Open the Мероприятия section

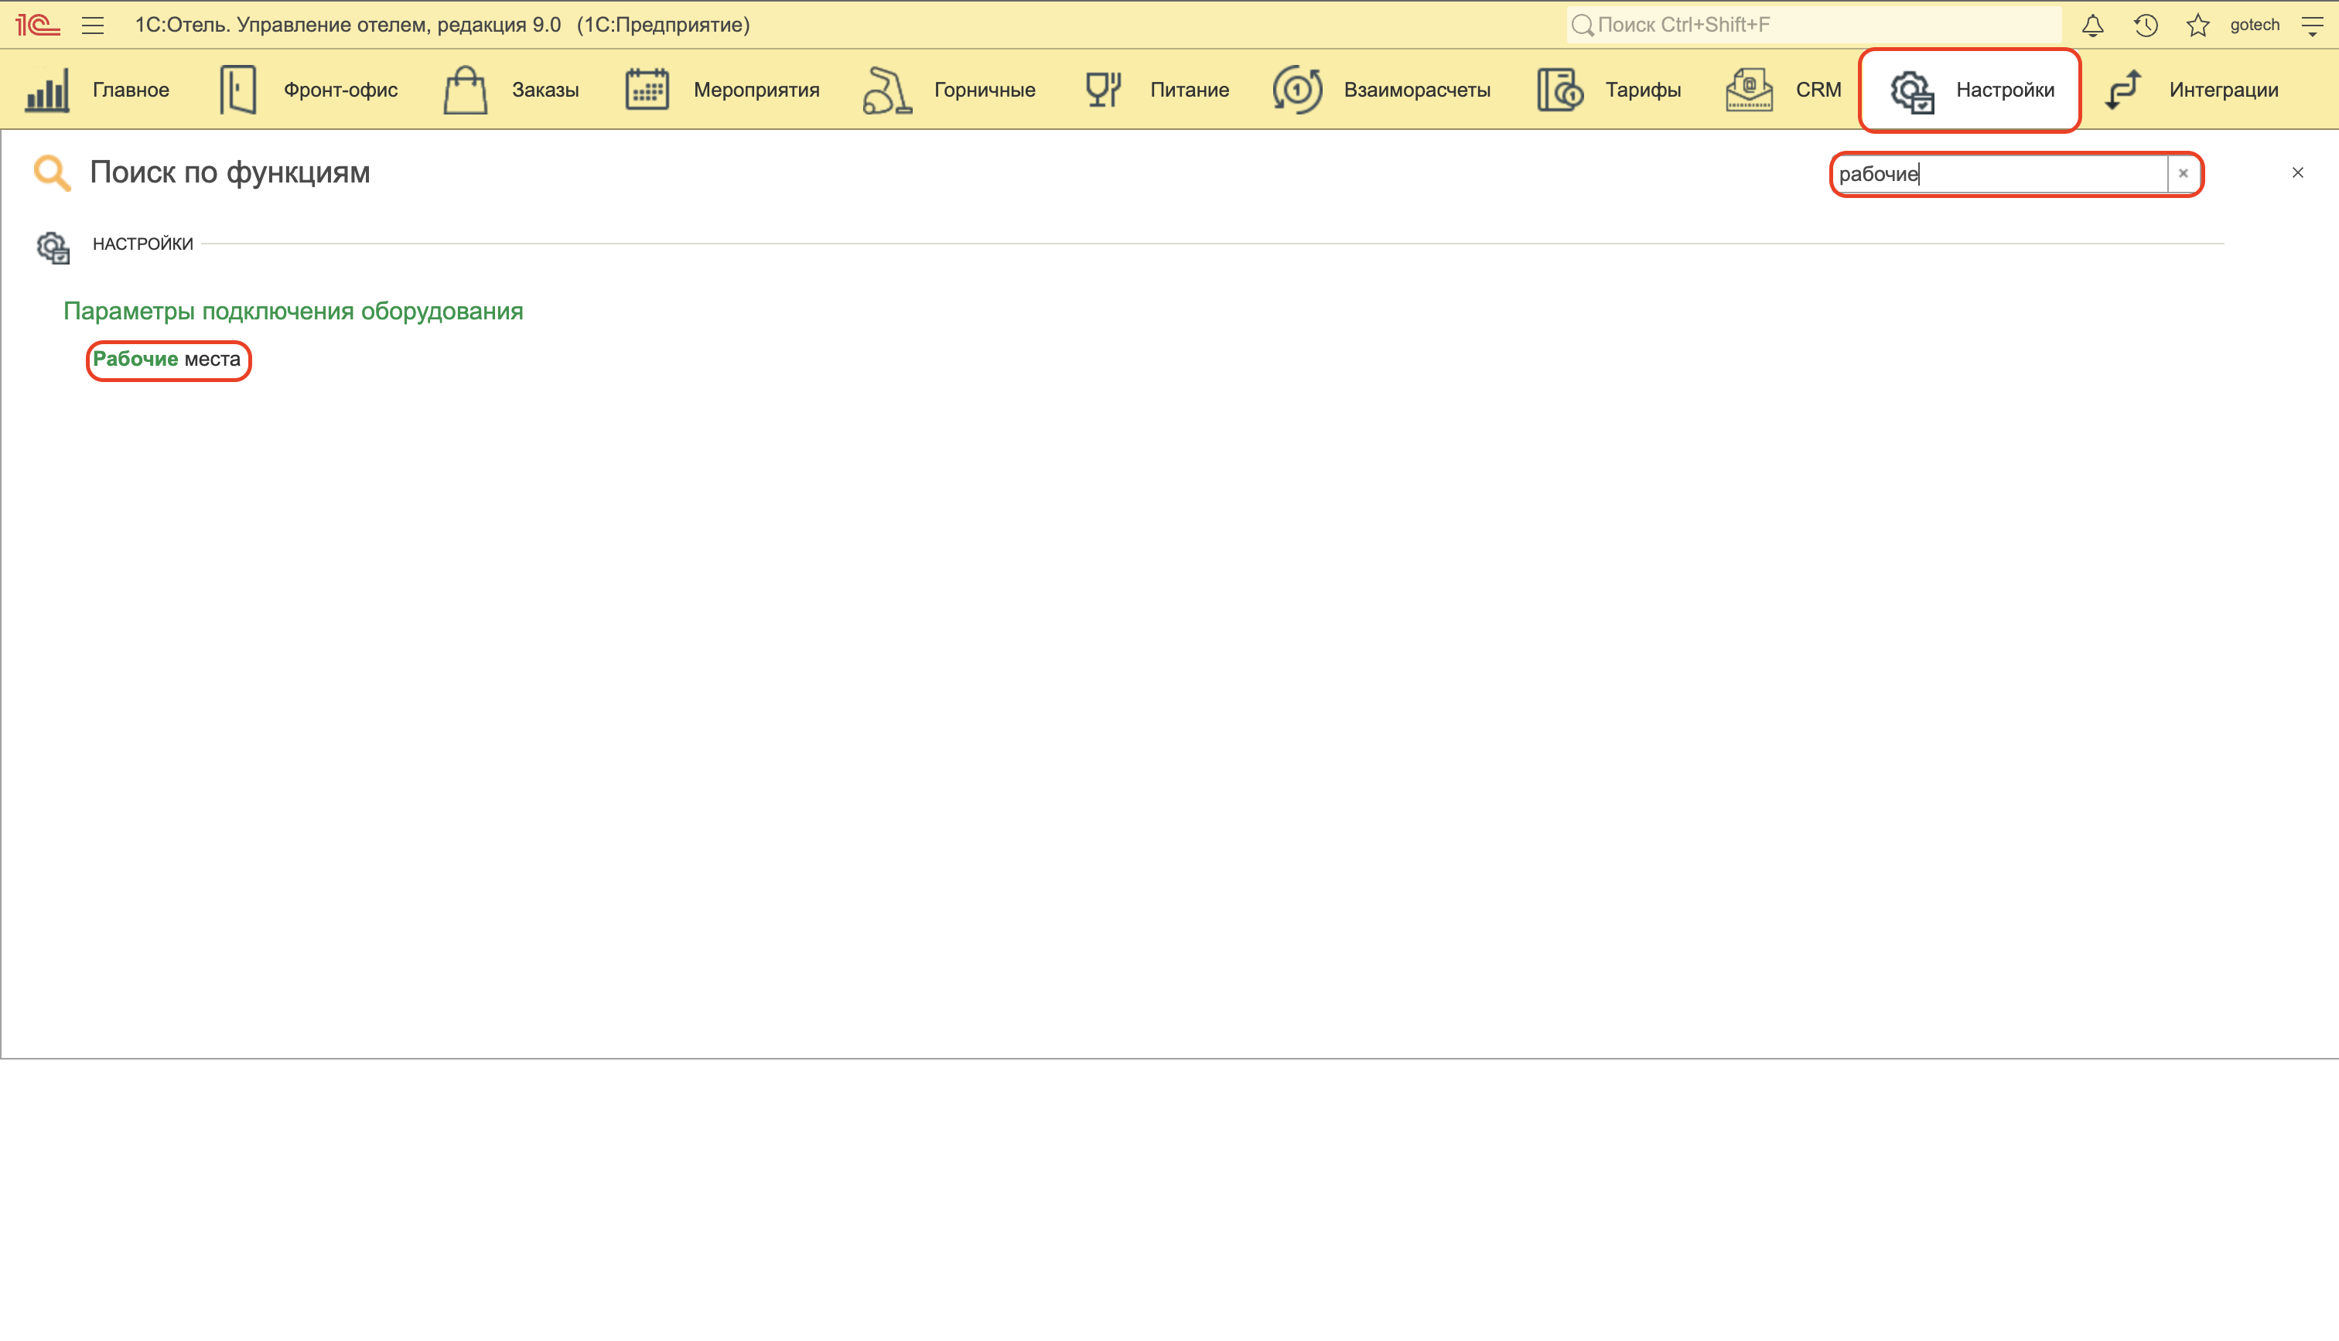pyautogui.click(x=756, y=90)
